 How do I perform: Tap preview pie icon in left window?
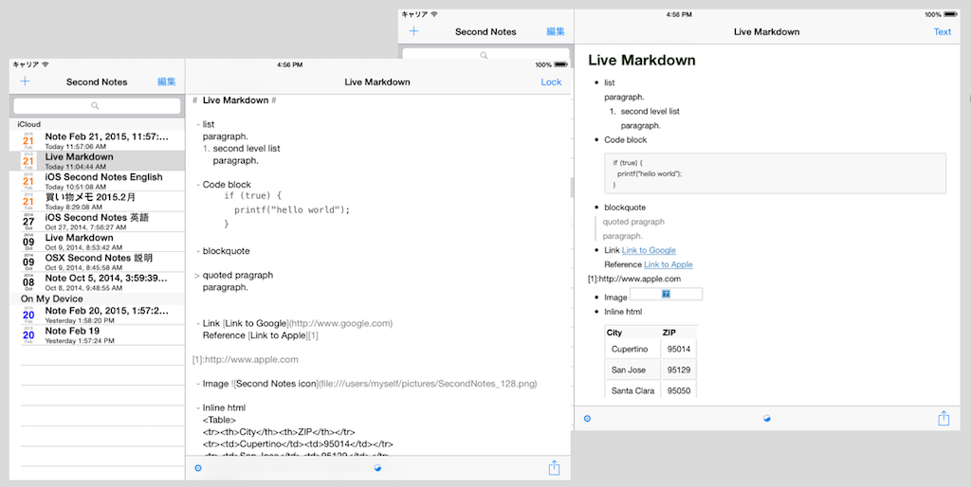coord(377,468)
